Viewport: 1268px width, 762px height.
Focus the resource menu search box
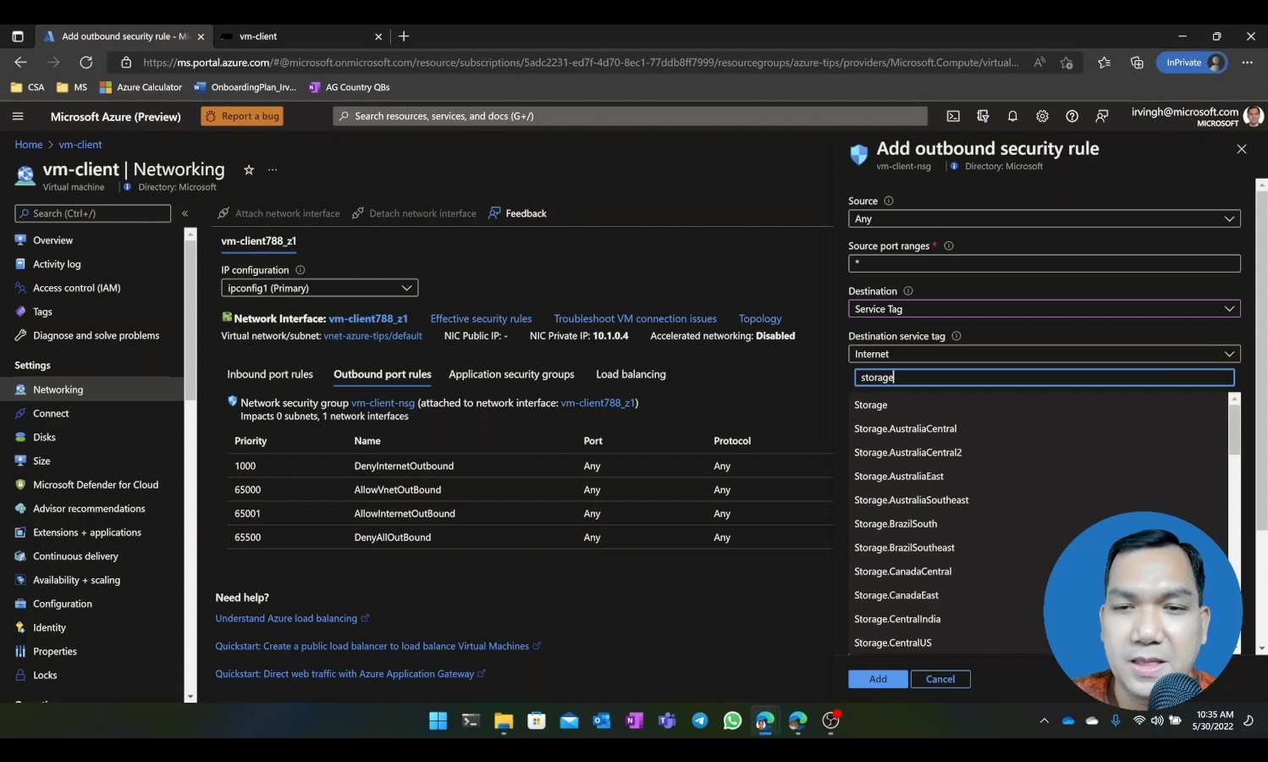tap(93, 213)
